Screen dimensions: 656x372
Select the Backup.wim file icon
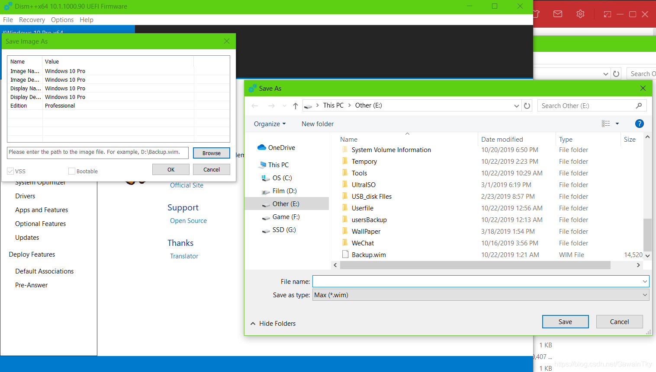pos(345,254)
